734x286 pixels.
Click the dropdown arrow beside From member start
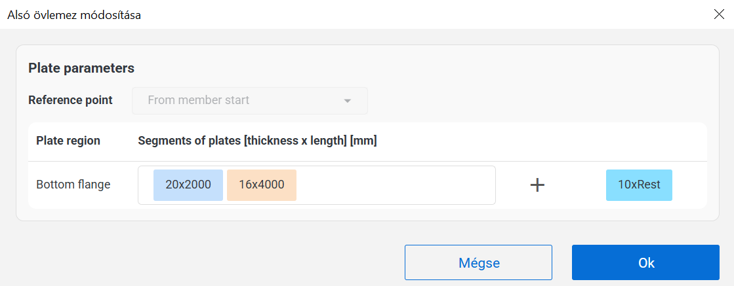tap(348, 101)
